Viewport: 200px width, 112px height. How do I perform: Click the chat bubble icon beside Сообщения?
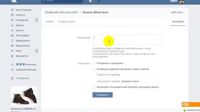(x=12, y=20)
